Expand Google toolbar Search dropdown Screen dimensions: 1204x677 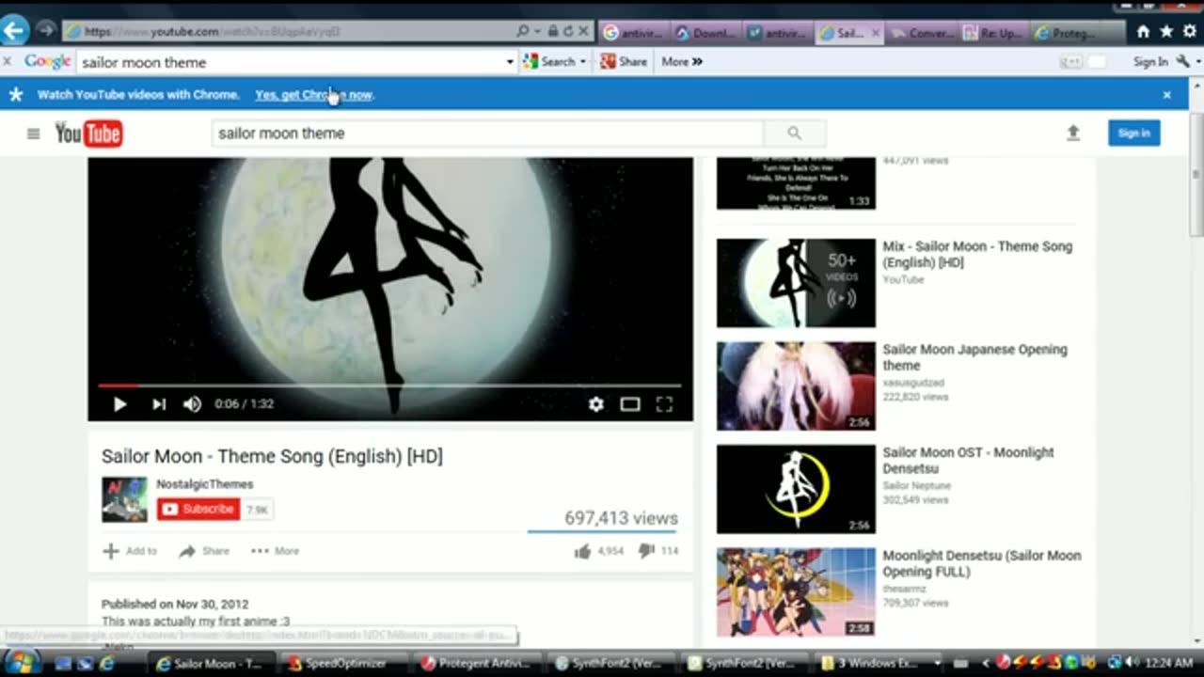pyautogui.click(x=582, y=62)
